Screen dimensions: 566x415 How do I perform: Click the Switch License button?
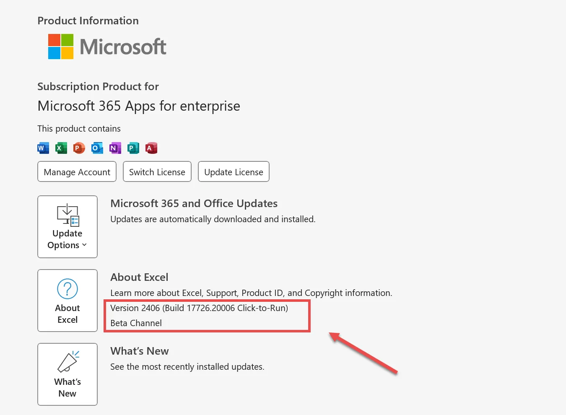pyautogui.click(x=157, y=171)
